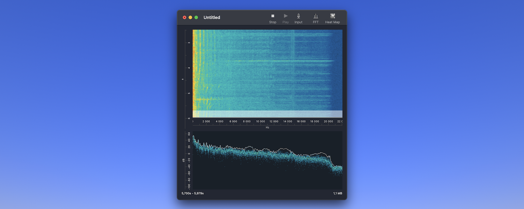Viewport: 524px width, 209px height.
Task: Click the dB axis label on the spectrum panel
Action: click(183, 160)
